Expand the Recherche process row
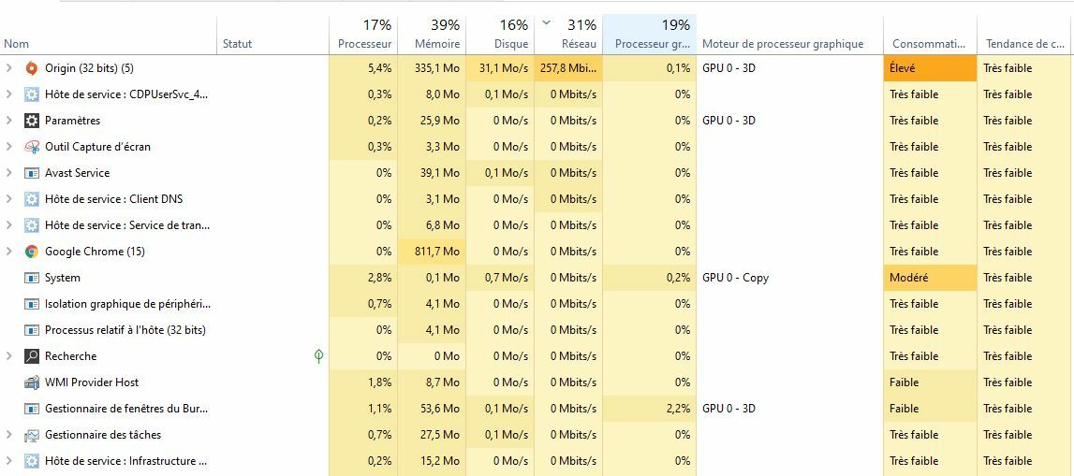The width and height of the screenshot is (1074, 476). (x=9, y=356)
